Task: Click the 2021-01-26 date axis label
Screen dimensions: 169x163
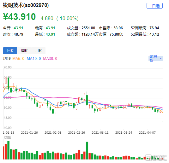Action: [x=29, y=132]
